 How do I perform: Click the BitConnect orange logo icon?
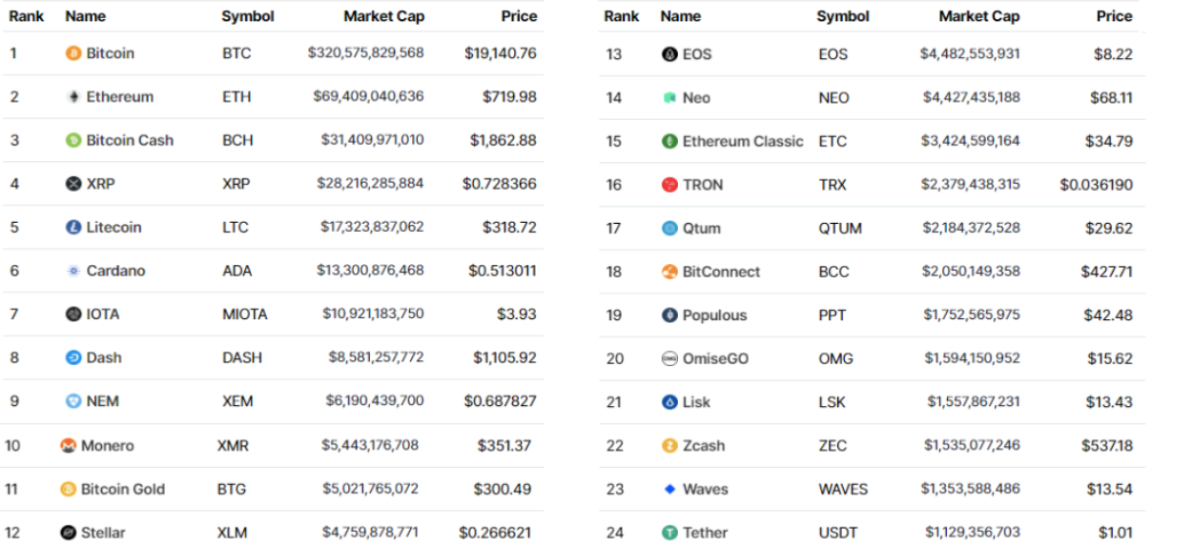(669, 272)
